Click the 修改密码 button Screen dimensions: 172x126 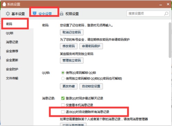(68, 46)
